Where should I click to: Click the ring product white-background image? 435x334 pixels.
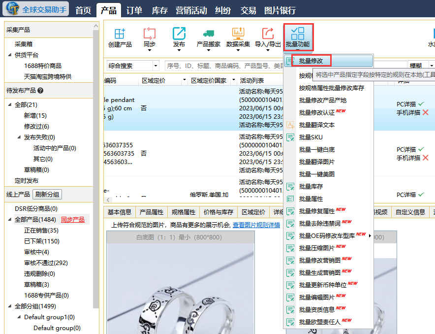181,289
